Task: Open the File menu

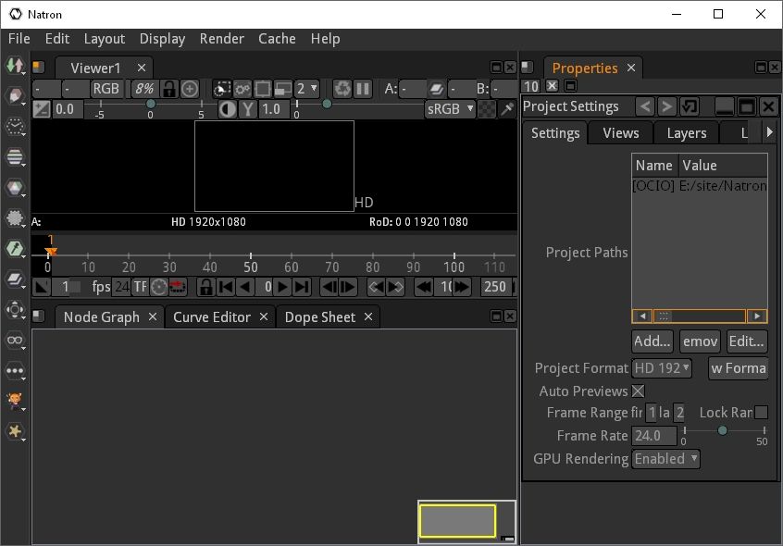Action: coord(19,39)
